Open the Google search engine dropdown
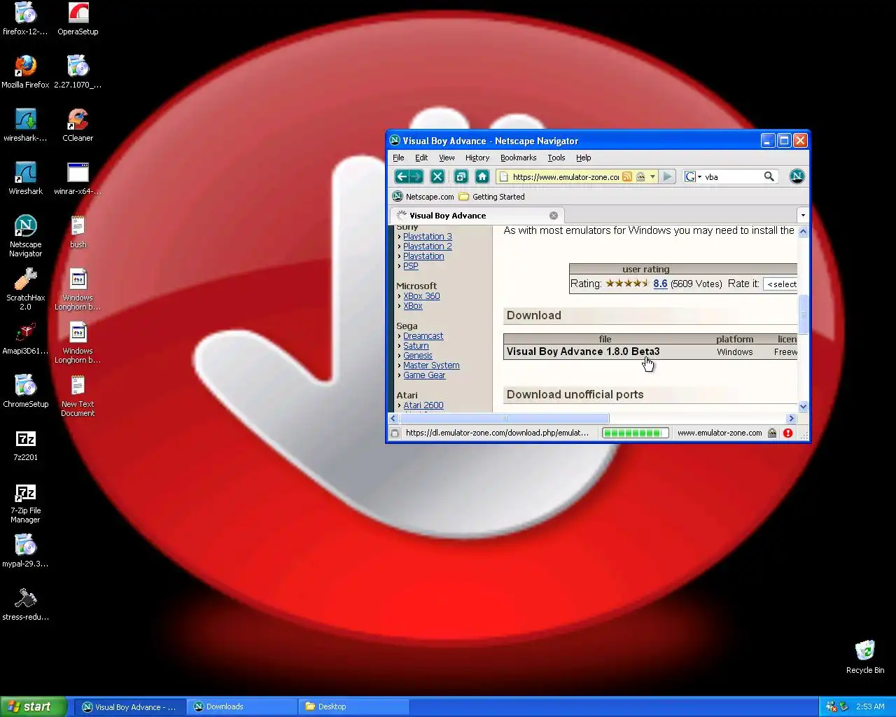The width and height of the screenshot is (896, 717). tap(693, 176)
